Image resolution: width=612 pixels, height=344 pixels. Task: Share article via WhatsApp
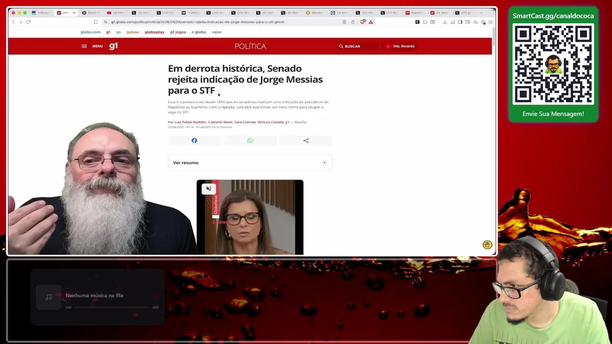click(x=250, y=140)
